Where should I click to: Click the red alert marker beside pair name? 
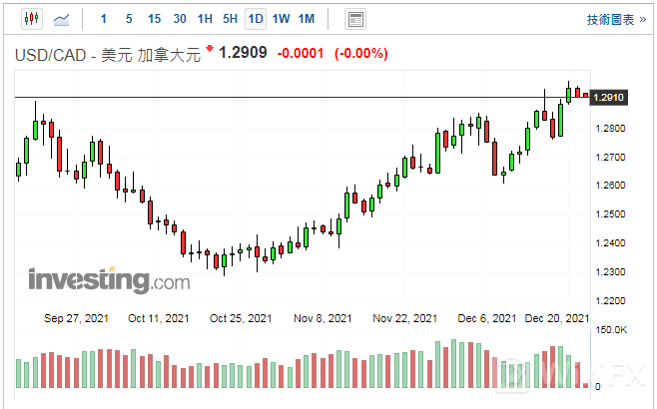click(x=210, y=49)
